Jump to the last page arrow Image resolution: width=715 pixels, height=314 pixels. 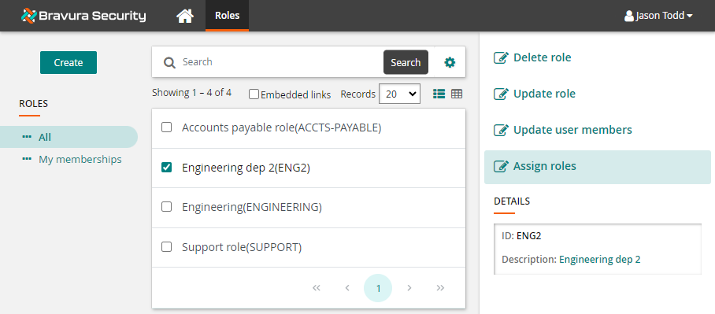click(440, 288)
